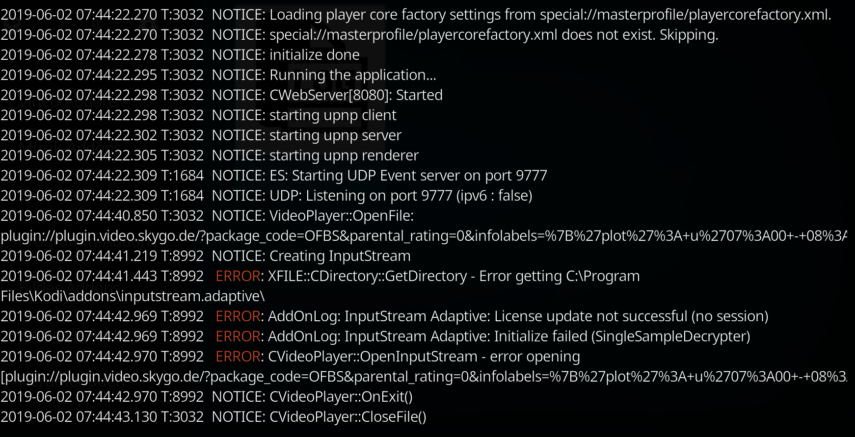855x437 pixels.
Task: Click the plugin.video.skygo.de URL after OpenFile
Action: pos(424,236)
